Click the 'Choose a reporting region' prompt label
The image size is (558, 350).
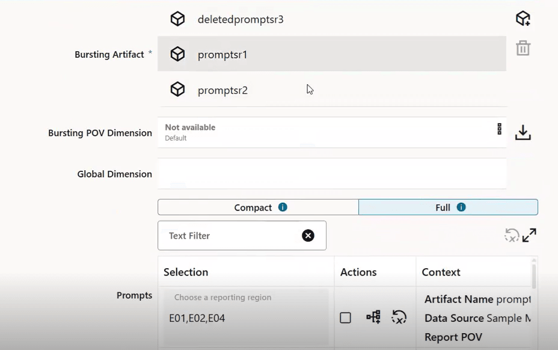(x=222, y=297)
